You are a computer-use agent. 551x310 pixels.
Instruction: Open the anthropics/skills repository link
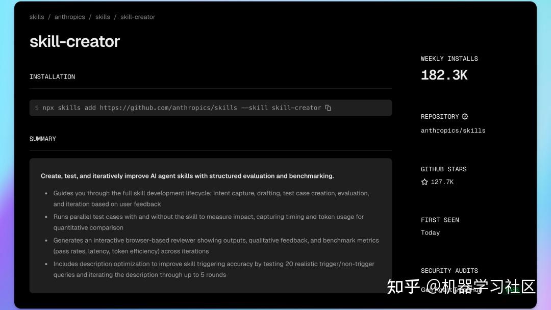coord(453,131)
